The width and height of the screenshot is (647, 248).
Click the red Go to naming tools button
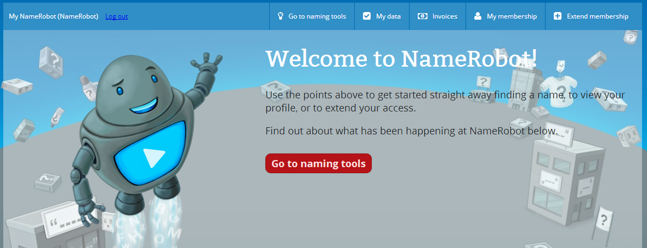click(319, 163)
